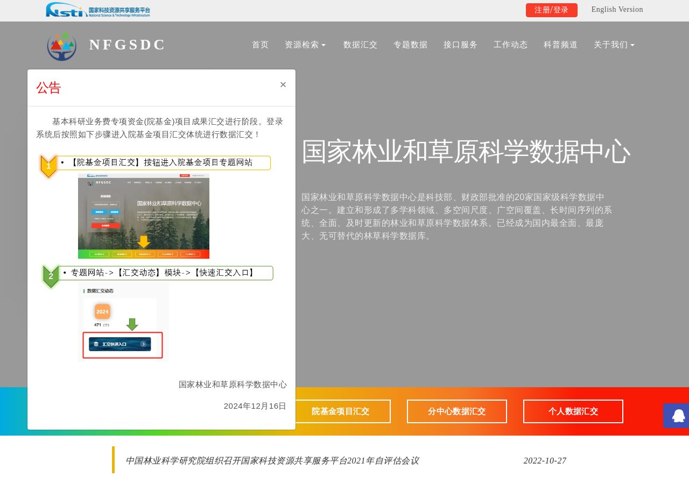Open the 接口服务 menu item
This screenshot has height=484, width=689.
pos(461,45)
